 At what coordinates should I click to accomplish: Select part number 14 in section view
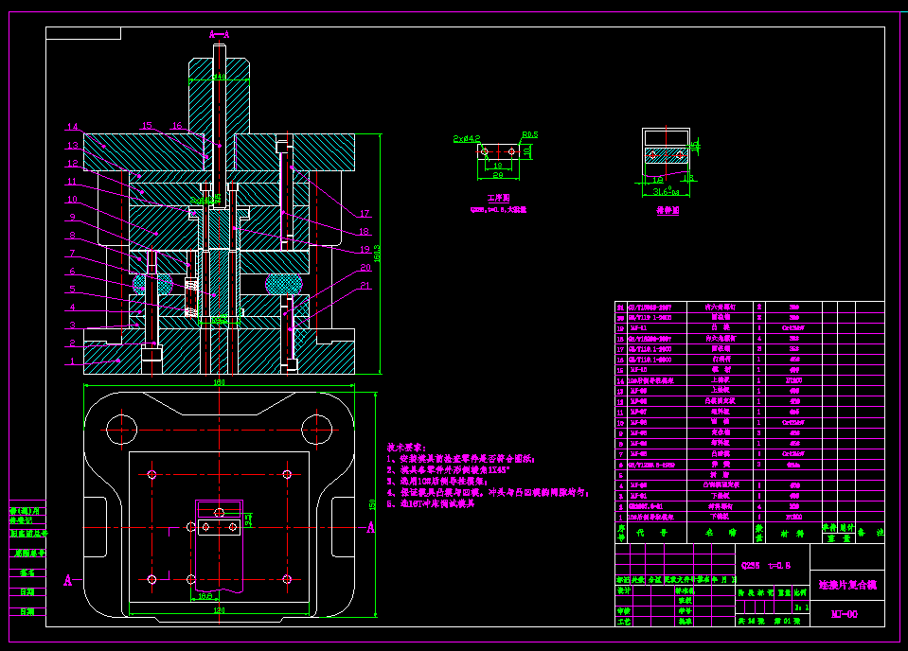click(x=72, y=127)
